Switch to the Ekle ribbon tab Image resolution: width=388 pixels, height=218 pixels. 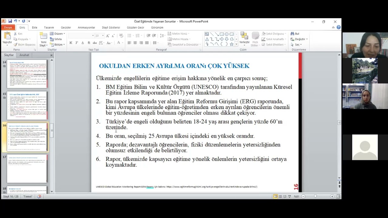pos(35,27)
